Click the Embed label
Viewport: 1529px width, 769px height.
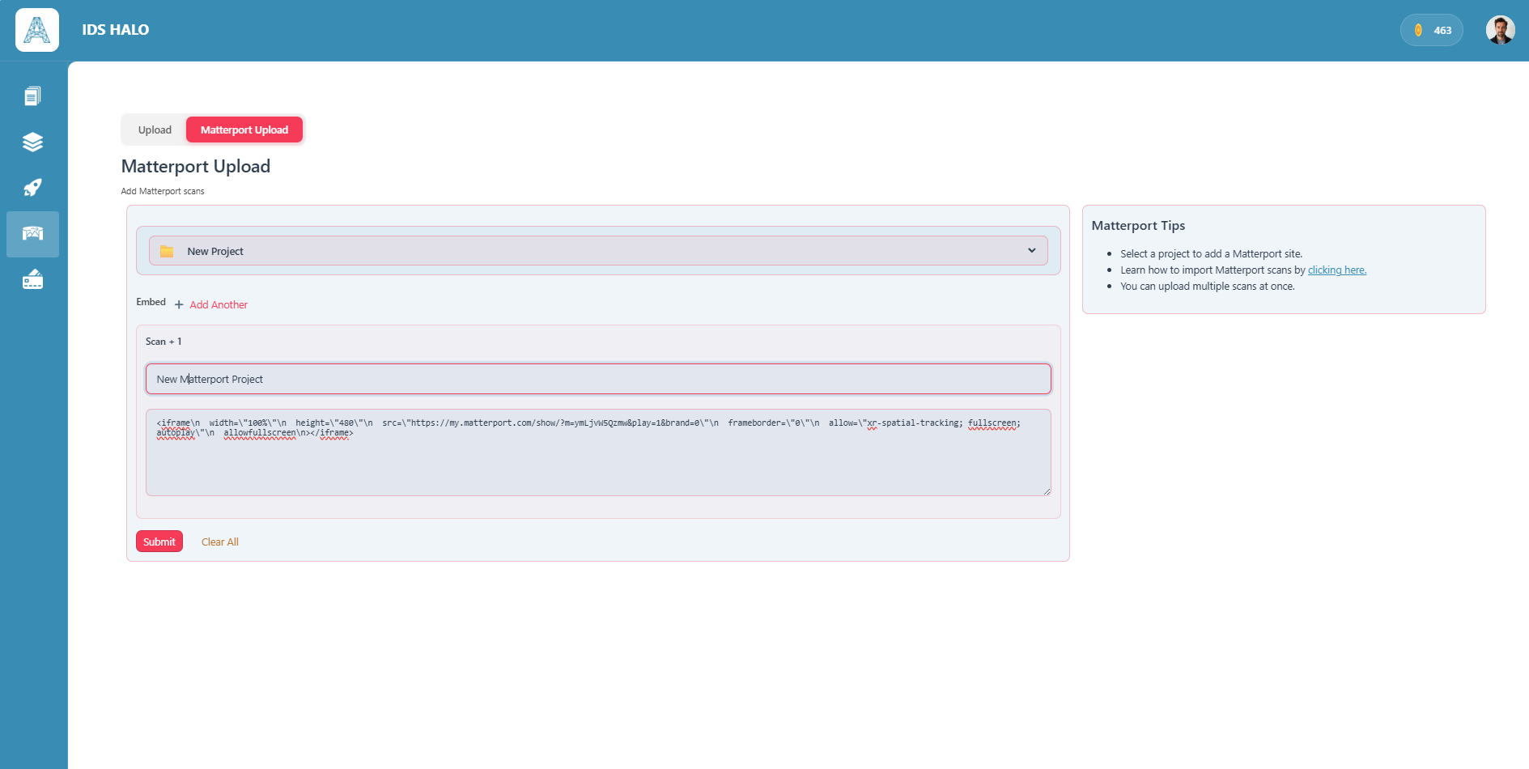[x=151, y=302]
